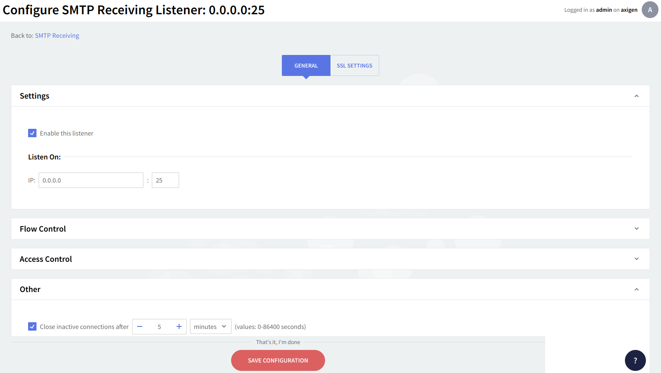Image resolution: width=661 pixels, height=373 pixels.
Task: Expand the Flow Control section
Action: (x=636, y=229)
